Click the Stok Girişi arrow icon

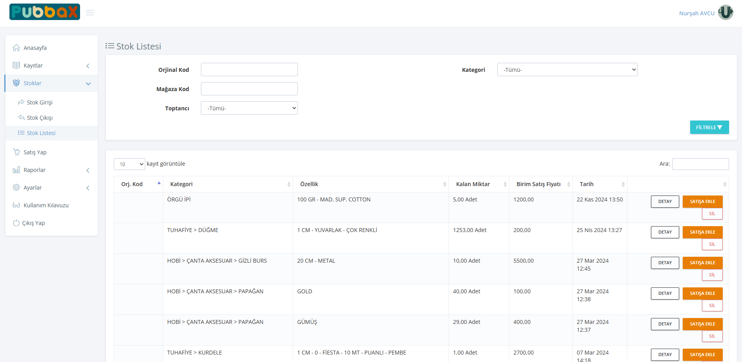click(x=21, y=102)
